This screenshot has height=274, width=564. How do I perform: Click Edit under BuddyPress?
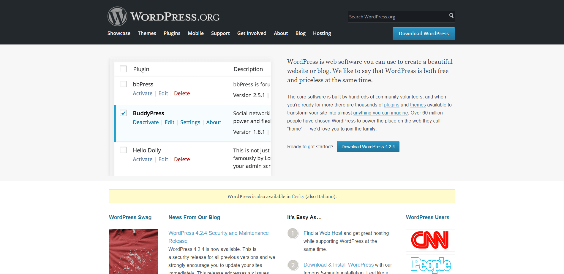170,122
